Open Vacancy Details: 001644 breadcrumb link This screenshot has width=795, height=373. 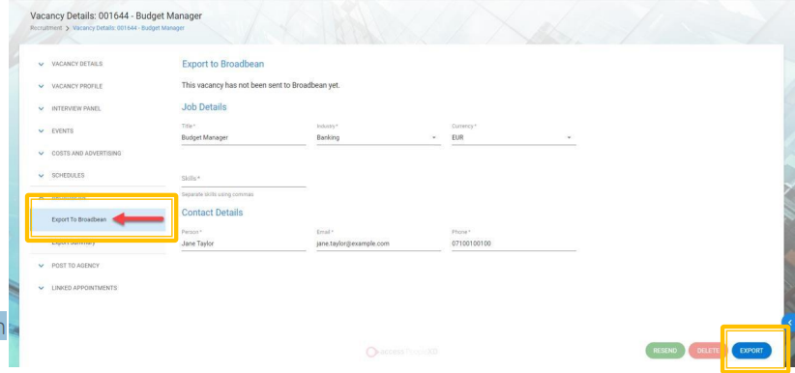coord(129,28)
